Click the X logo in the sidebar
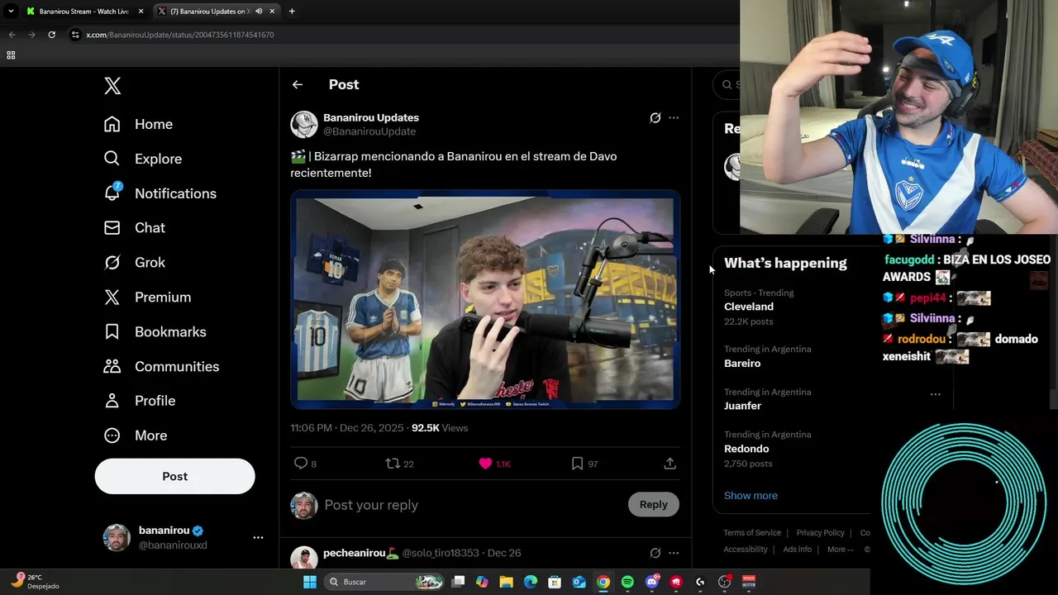This screenshot has height=595, width=1058. (x=112, y=85)
